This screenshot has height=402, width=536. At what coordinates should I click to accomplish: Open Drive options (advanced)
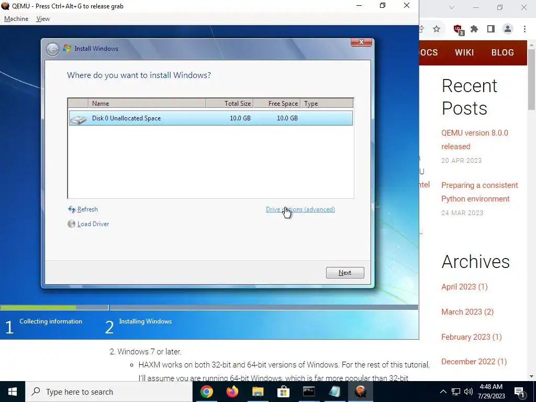coord(300,209)
